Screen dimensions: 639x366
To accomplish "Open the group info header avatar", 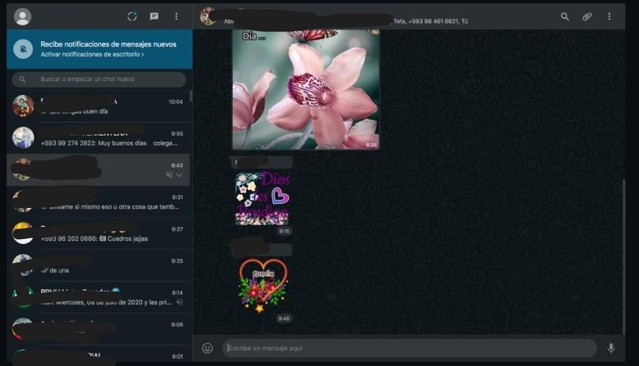I will (208, 16).
